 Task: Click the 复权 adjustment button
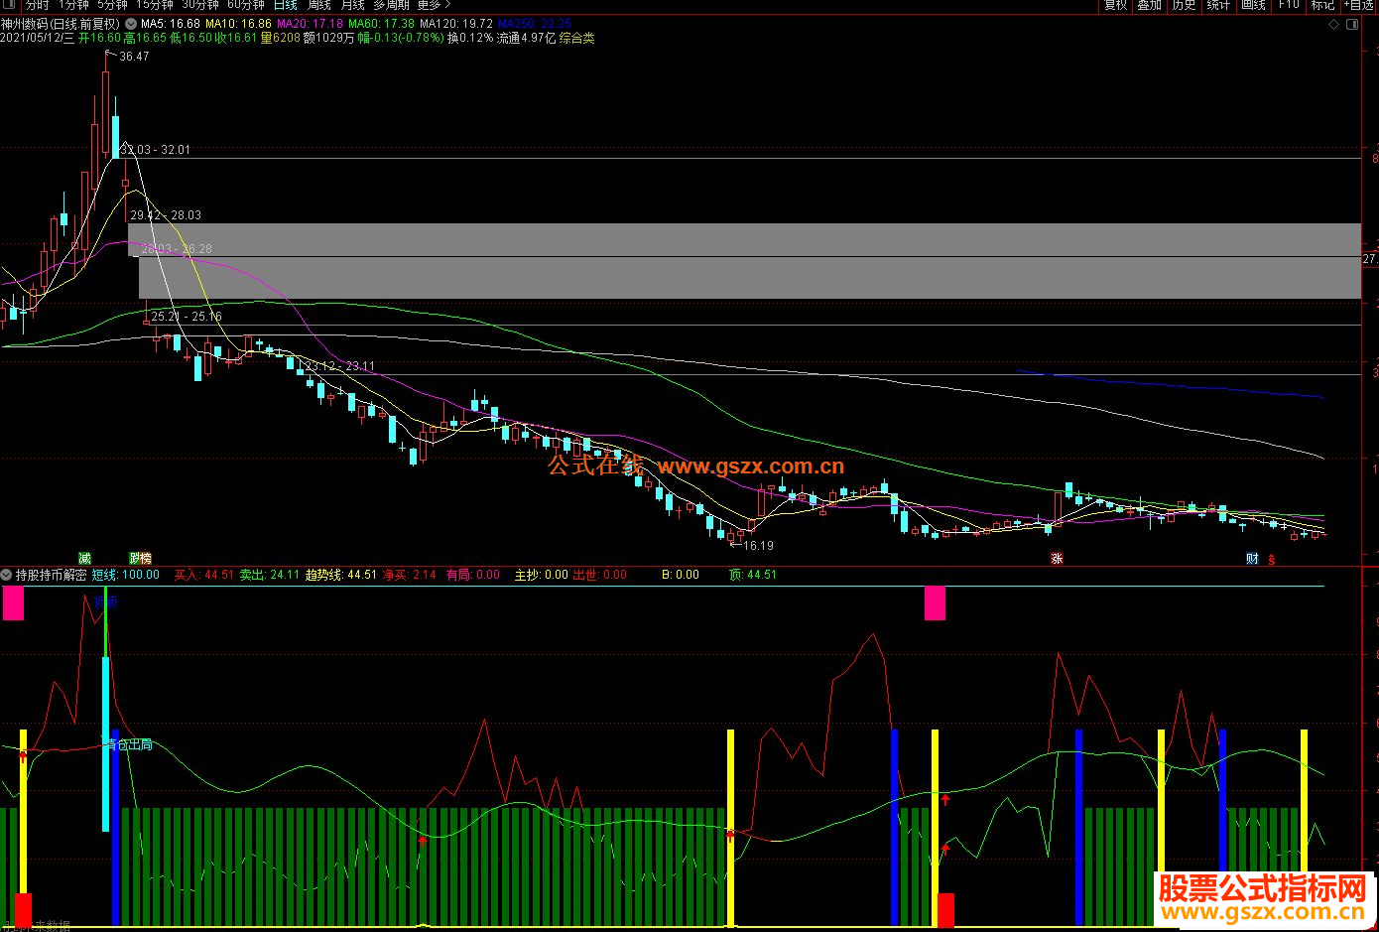[1116, 5]
